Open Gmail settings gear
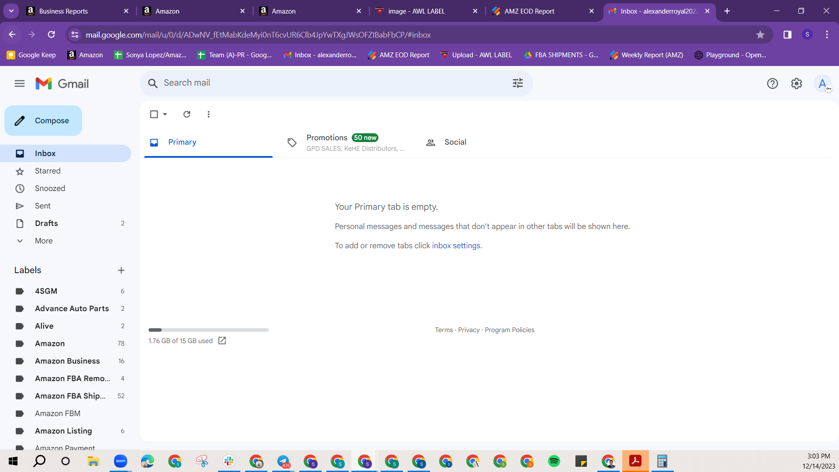The image size is (839, 472). coord(797,83)
